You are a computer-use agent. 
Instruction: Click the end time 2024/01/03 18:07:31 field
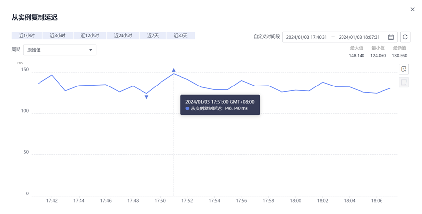click(x=359, y=37)
